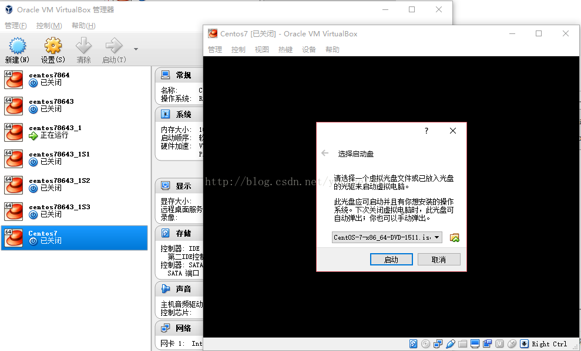
Task: Click the 网卡 1 network entry
Action: [182, 343]
